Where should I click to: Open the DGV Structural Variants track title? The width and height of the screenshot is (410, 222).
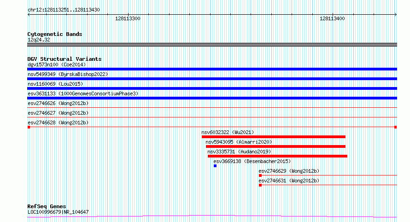pos(64,59)
